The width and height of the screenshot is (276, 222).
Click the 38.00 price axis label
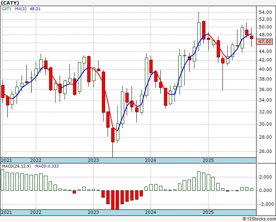pos(265,79)
